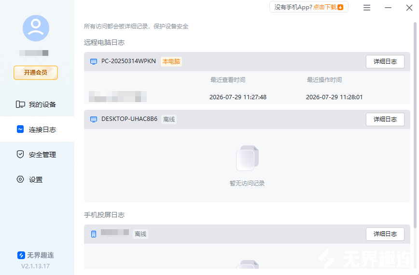The width and height of the screenshot is (419, 275).
Task: Click the version text V2.1.13.17
Action: [35, 266]
